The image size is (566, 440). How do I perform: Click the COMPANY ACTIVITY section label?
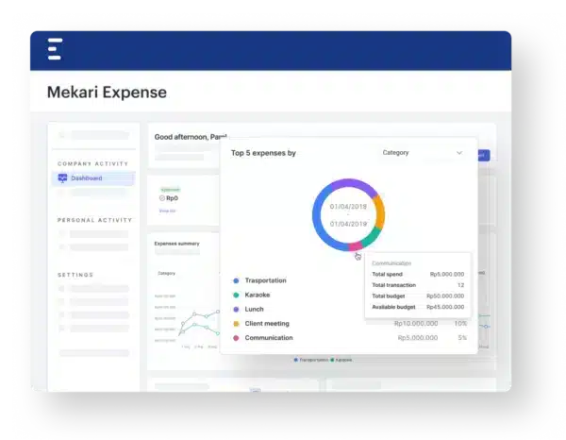[x=93, y=163]
